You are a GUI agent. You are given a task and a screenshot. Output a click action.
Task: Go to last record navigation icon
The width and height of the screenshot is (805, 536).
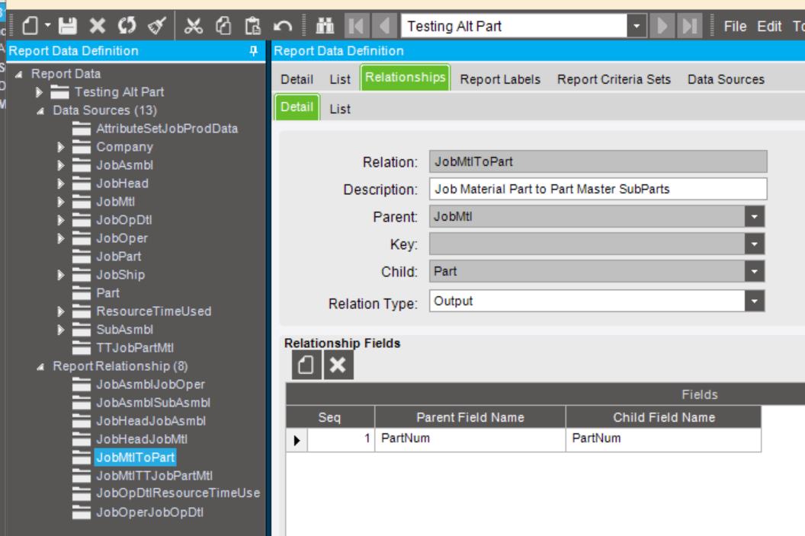tap(689, 26)
